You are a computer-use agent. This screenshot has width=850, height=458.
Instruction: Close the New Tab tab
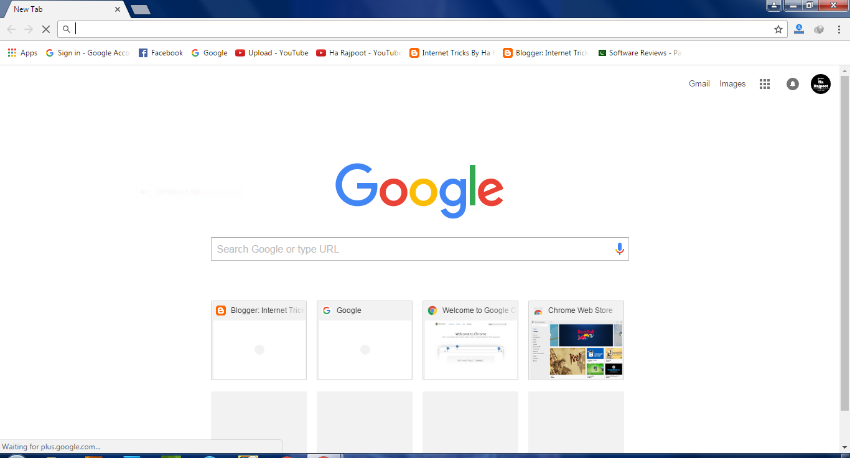(118, 9)
